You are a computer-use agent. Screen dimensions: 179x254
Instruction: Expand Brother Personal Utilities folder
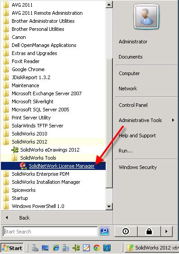click(53, 29)
